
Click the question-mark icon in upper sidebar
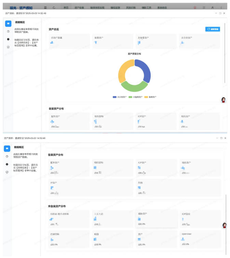[x=8, y=31]
